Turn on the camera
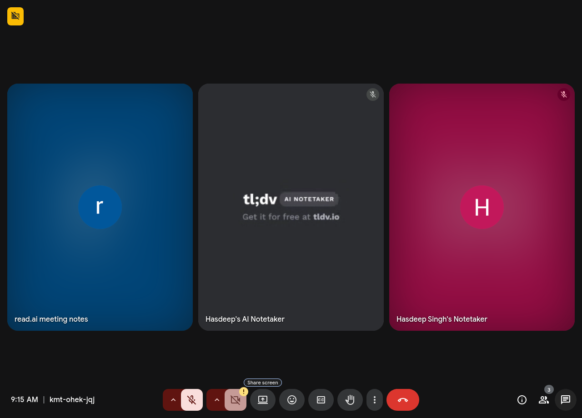 coord(235,400)
